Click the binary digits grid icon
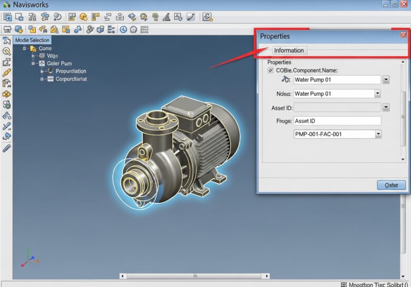Image resolution: width=411 pixels, height=287 pixels. click(144, 29)
